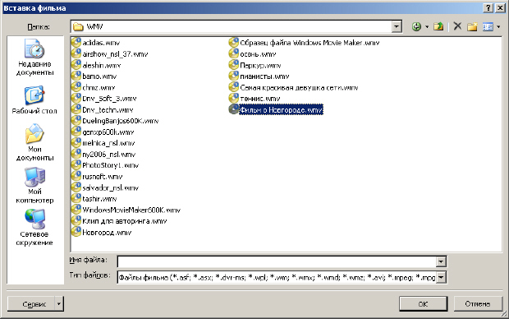Select ny2006_nsl.wmv file icon

(76, 154)
